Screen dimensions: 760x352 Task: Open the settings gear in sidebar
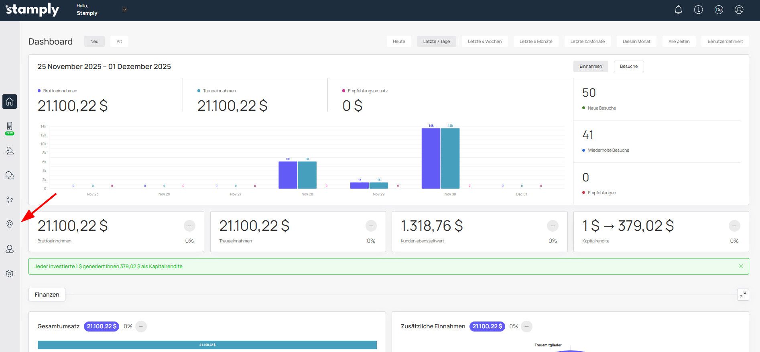[10, 274]
